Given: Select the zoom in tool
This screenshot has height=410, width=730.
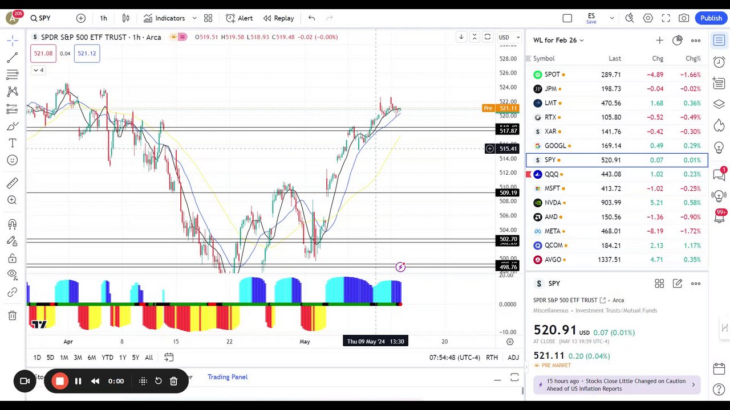Looking at the screenshot, I should (x=13, y=200).
